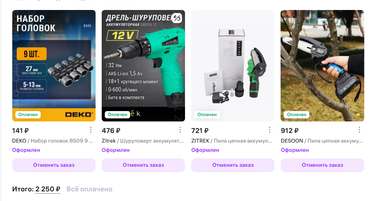Cancel the DEKO socket set order
This screenshot has height=201, width=375.
click(x=54, y=165)
